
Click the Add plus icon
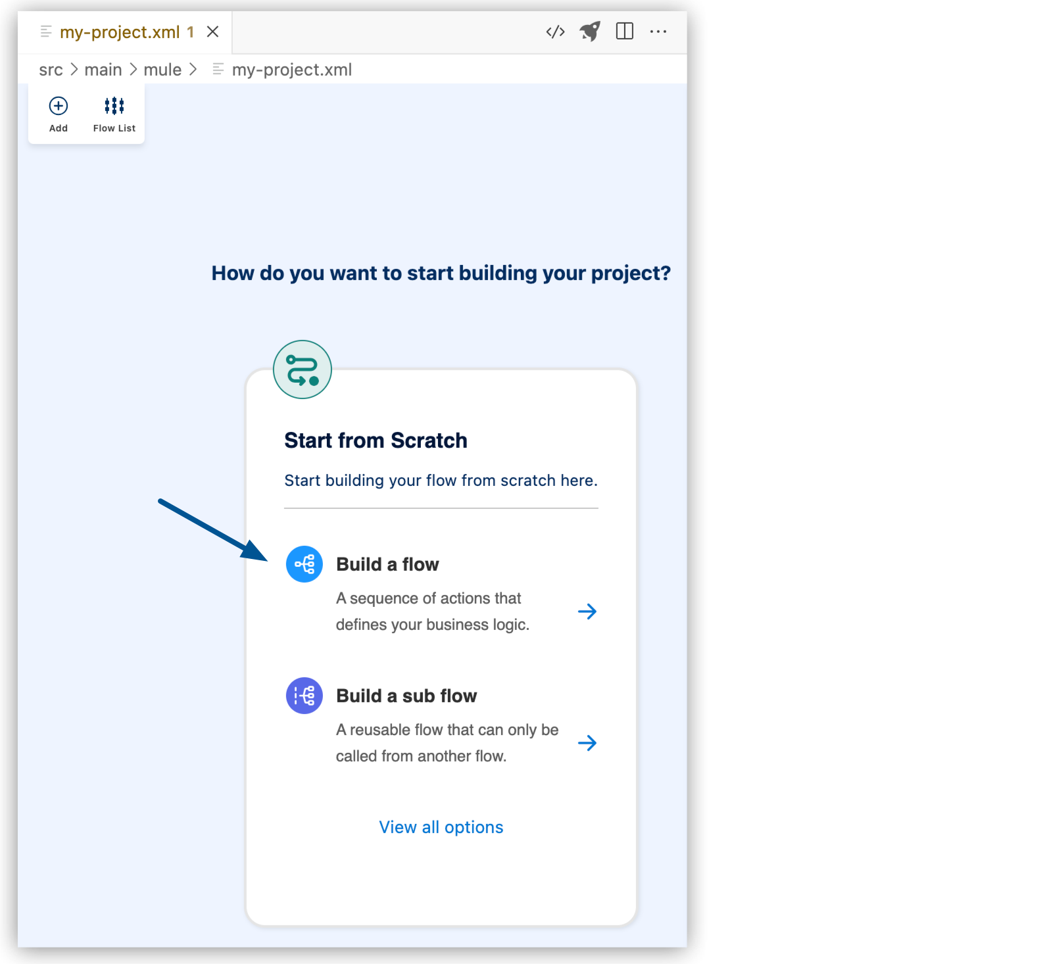(x=59, y=106)
